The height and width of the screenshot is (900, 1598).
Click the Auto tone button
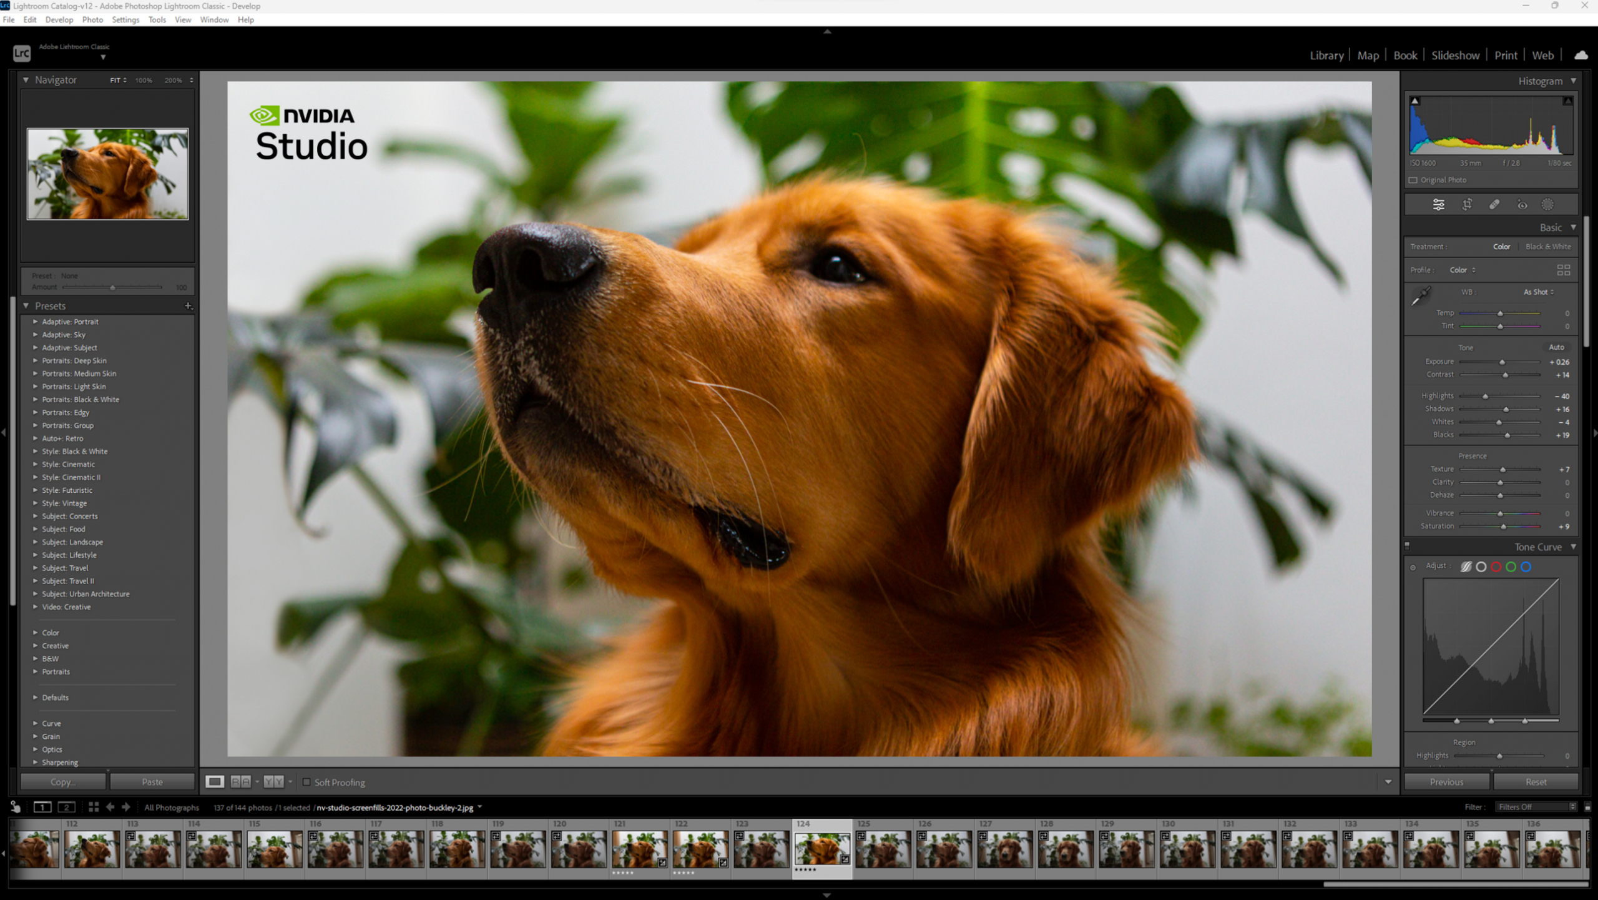coord(1556,347)
